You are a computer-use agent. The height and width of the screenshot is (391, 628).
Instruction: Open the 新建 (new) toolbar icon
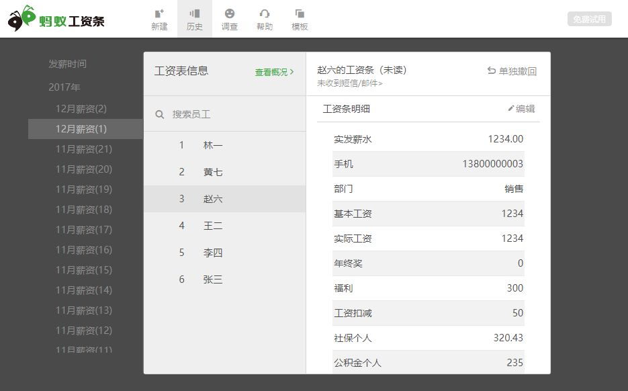pos(159,19)
